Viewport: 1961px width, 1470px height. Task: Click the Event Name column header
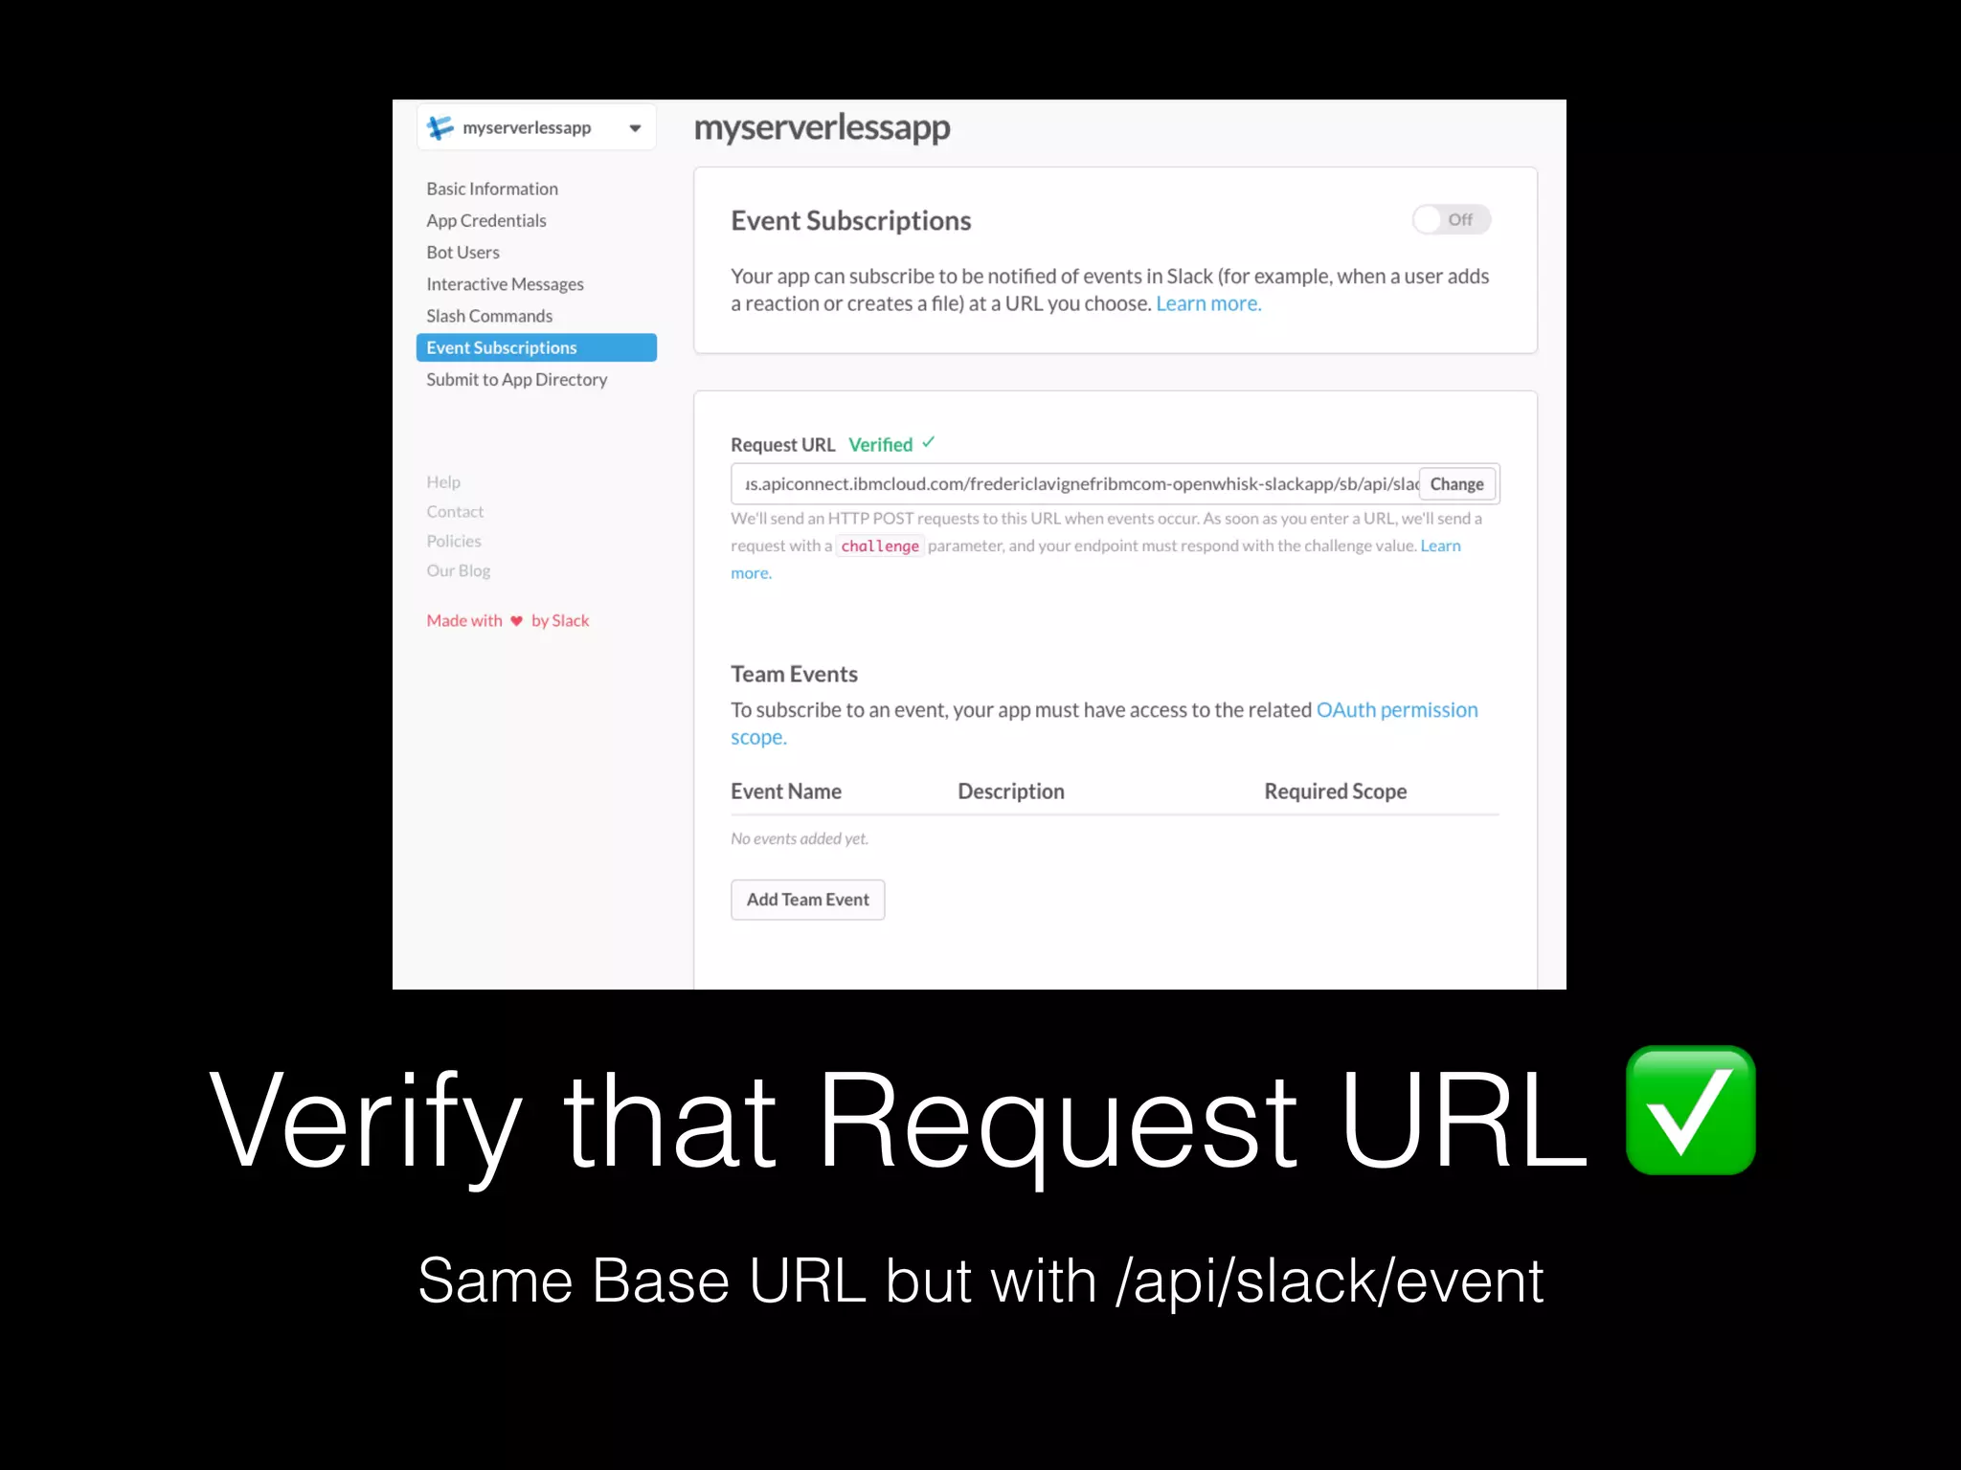click(786, 791)
